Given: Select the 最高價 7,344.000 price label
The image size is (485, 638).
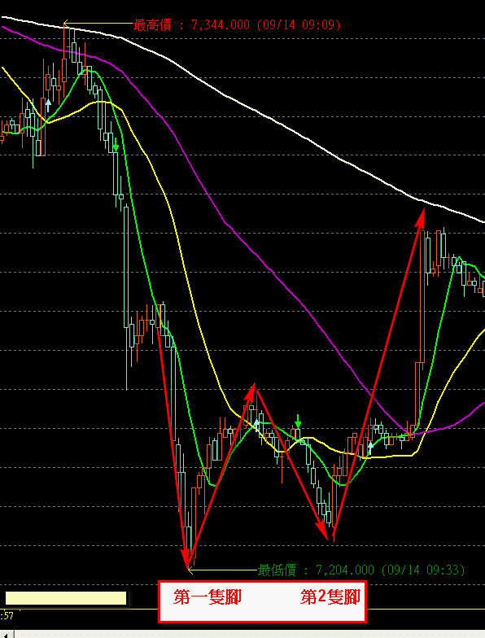Looking at the screenshot, I should [237, 24].
